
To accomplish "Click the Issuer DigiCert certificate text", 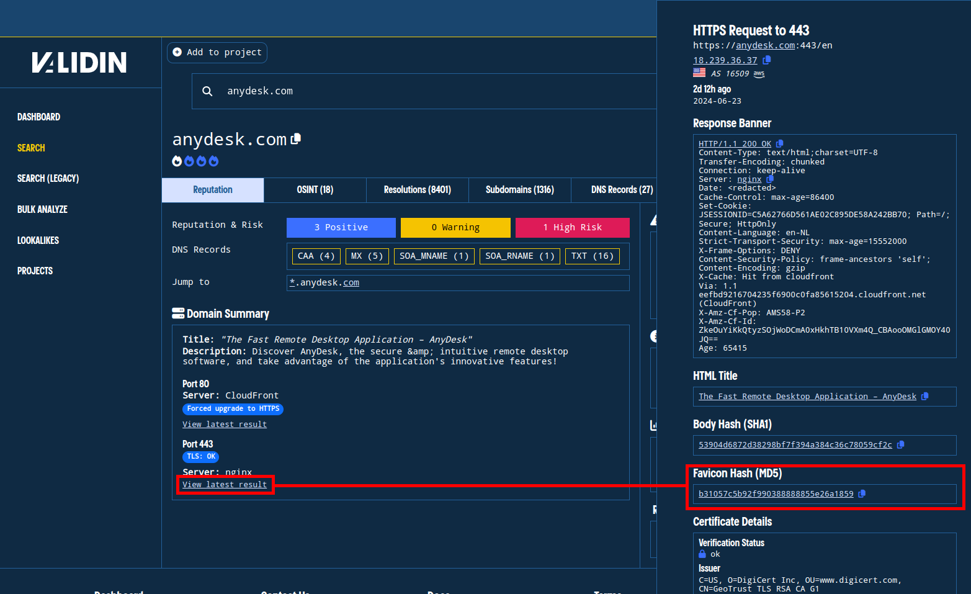I will click(x=800, y=585).
